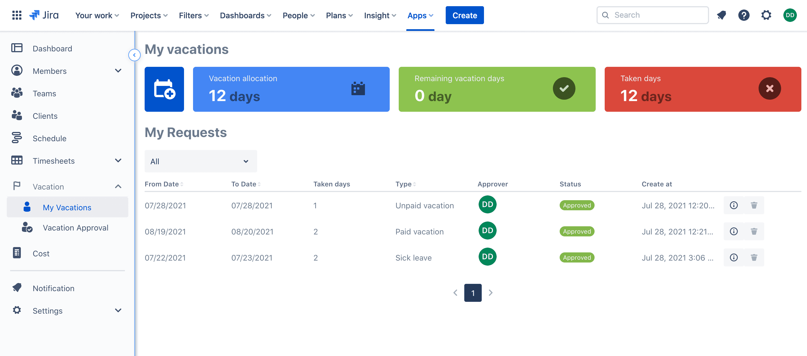Go to page 1 of requests
Viewport: 807px width, 356px height.
coord(473,293)
